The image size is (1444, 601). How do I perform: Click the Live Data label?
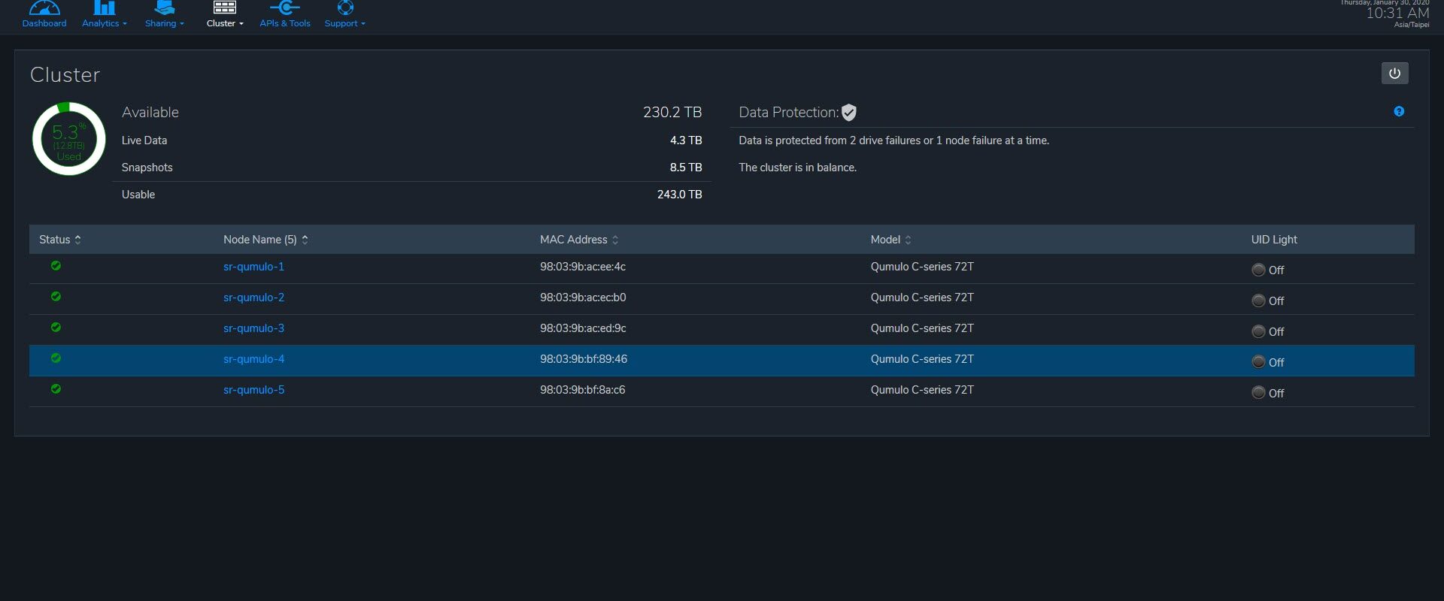(x=144, y=140)
